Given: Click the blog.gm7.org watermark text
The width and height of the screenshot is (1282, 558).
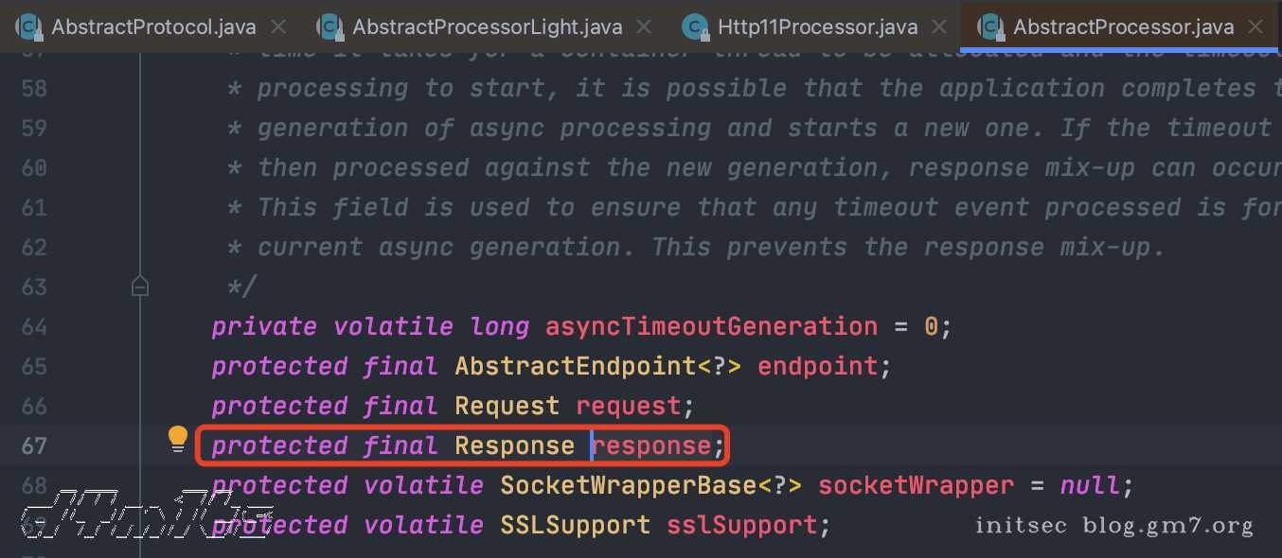Looking at the screenshot, I should (1168, 525).
